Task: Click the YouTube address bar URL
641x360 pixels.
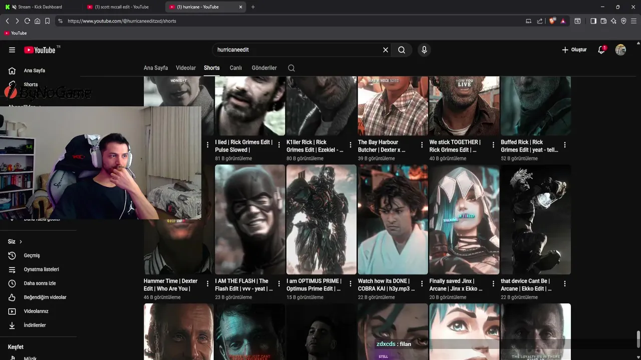Action: click(x=122, y=21)
